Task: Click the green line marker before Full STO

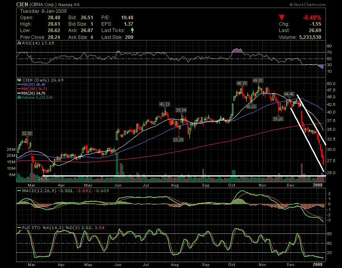Action: 19,228
